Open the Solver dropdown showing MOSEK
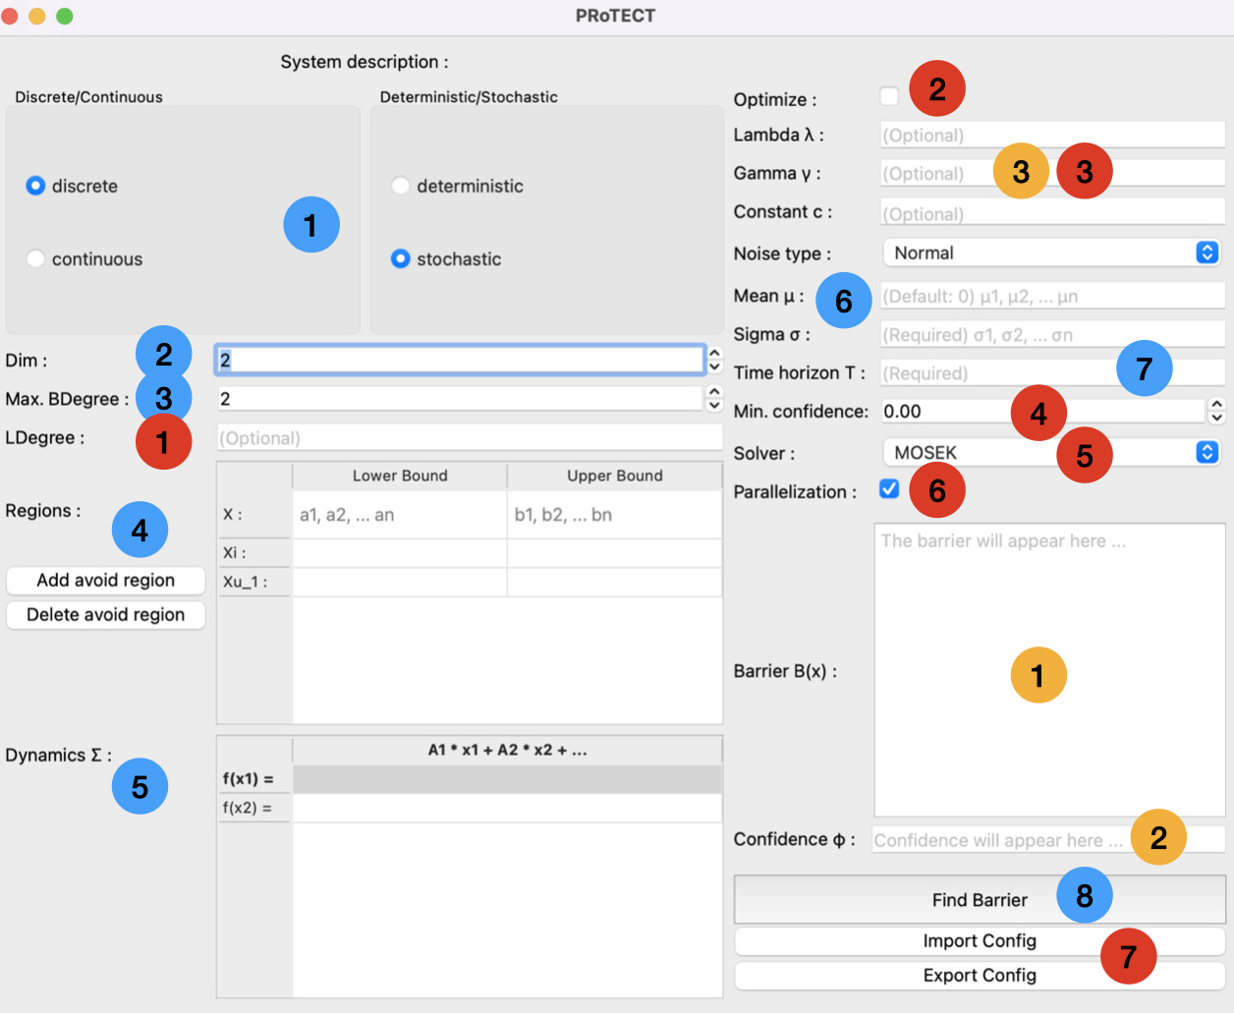The image size is (1234, 1013). pos(1050,453)
